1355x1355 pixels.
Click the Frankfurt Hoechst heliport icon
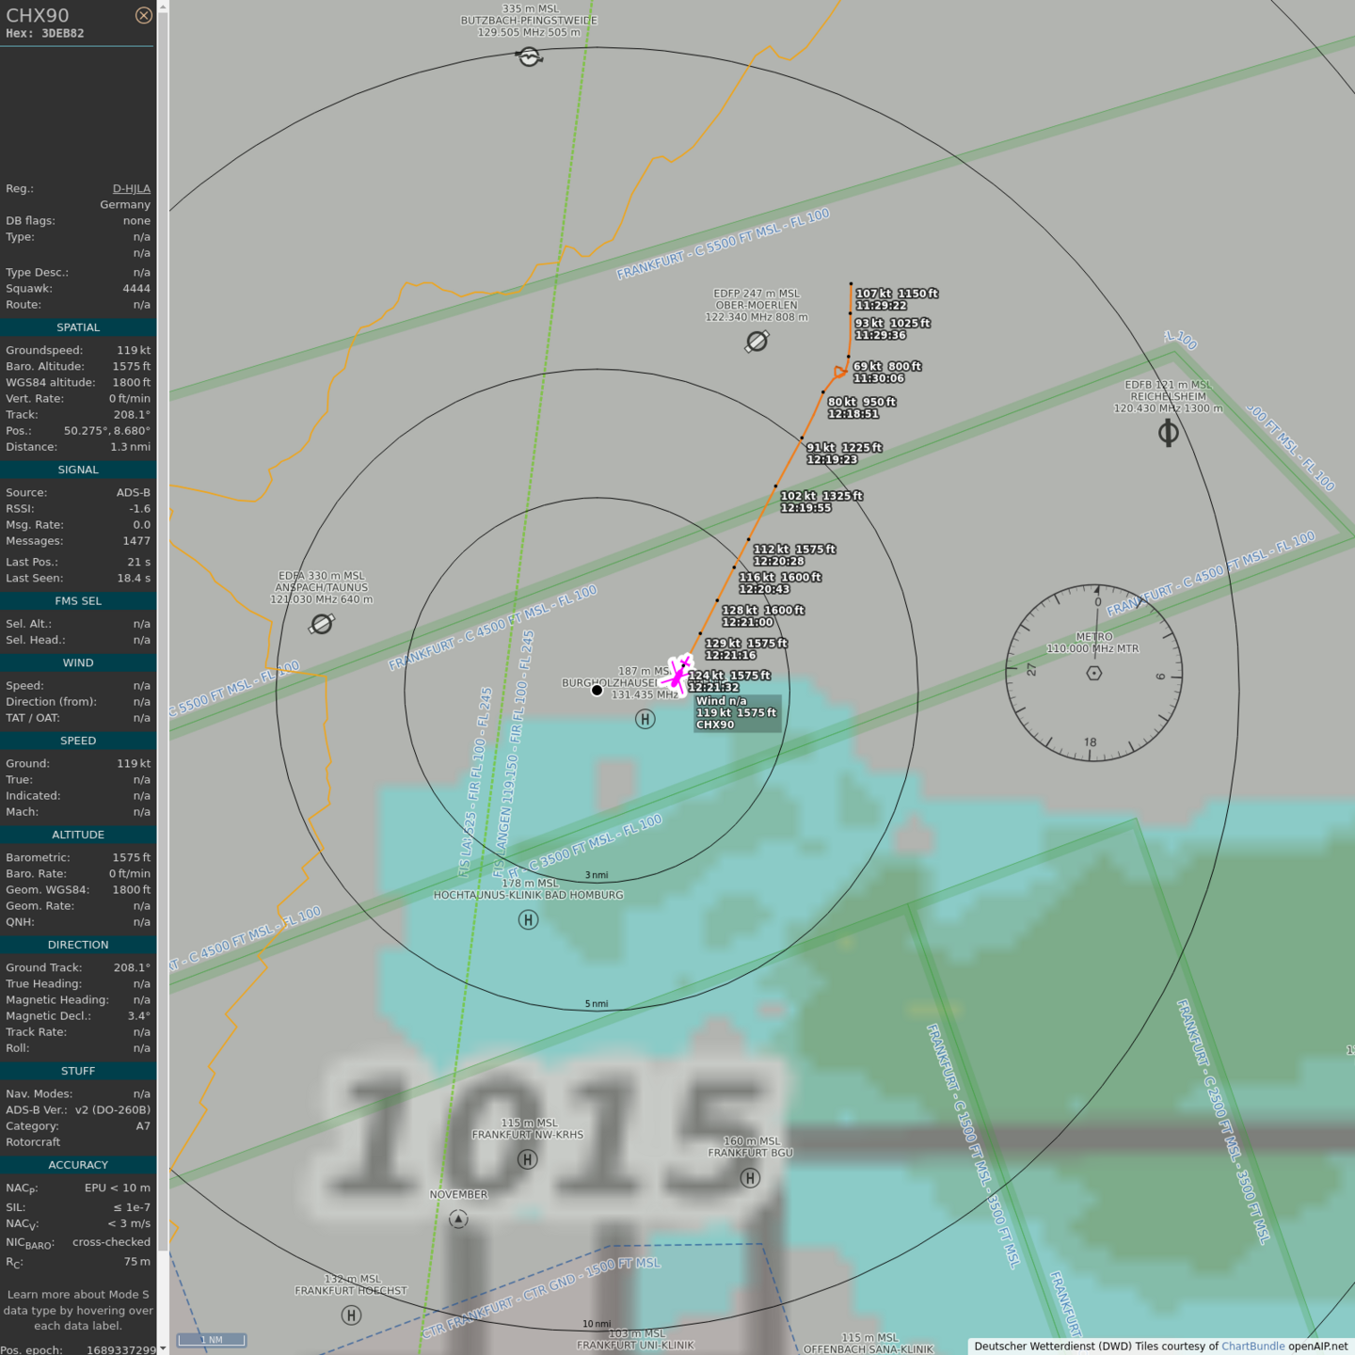click(351, 1315)
